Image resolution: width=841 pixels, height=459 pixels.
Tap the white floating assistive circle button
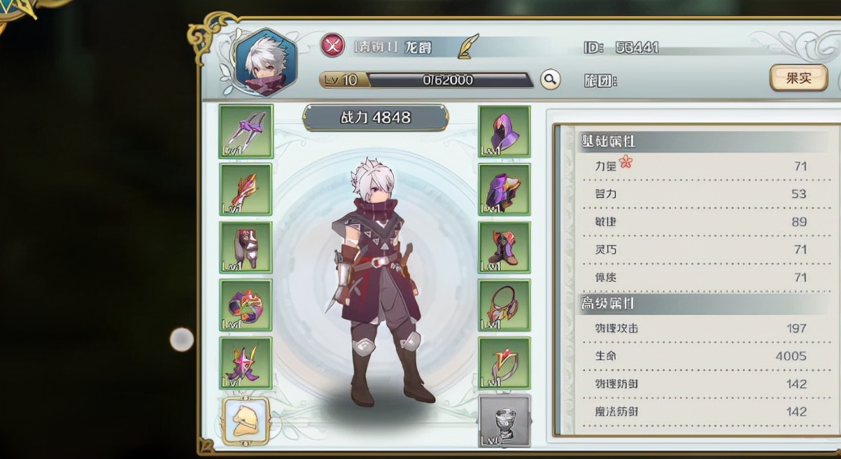pos(182,339)
